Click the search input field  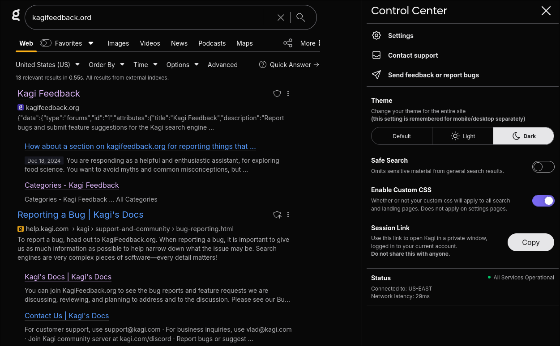[148, 18]
